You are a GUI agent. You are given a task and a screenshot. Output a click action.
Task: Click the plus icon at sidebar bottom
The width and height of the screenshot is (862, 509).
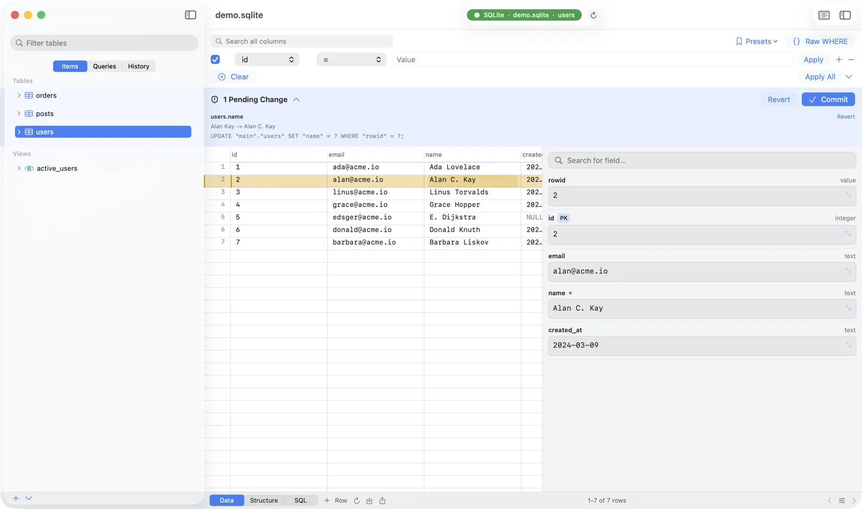point(16,498)
